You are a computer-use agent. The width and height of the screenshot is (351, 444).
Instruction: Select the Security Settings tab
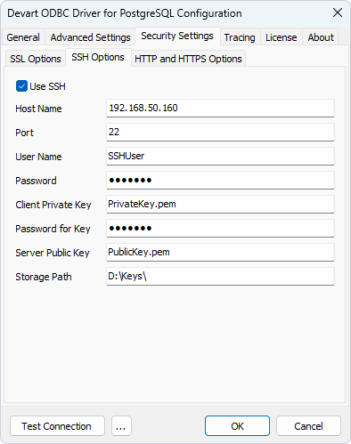coord(177,36)
